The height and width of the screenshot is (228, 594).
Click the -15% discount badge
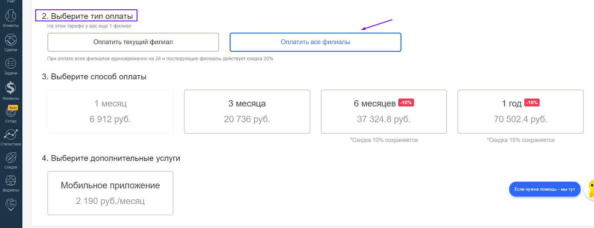tap(532, 102)
